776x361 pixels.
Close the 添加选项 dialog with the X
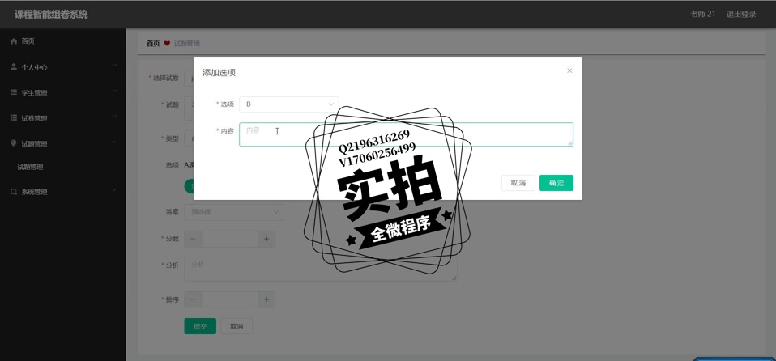click(569, 70)
